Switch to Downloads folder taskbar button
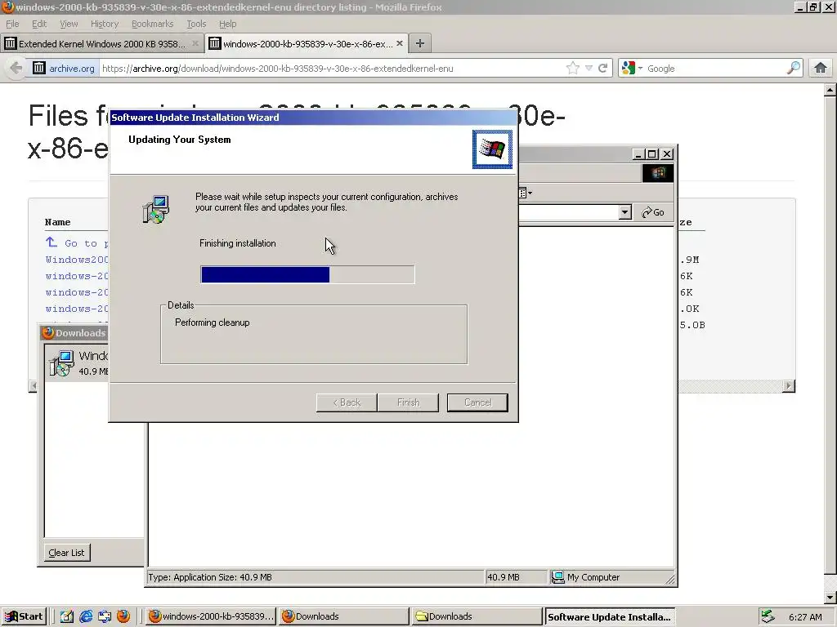The image size is (837, 627). (477, 616)
